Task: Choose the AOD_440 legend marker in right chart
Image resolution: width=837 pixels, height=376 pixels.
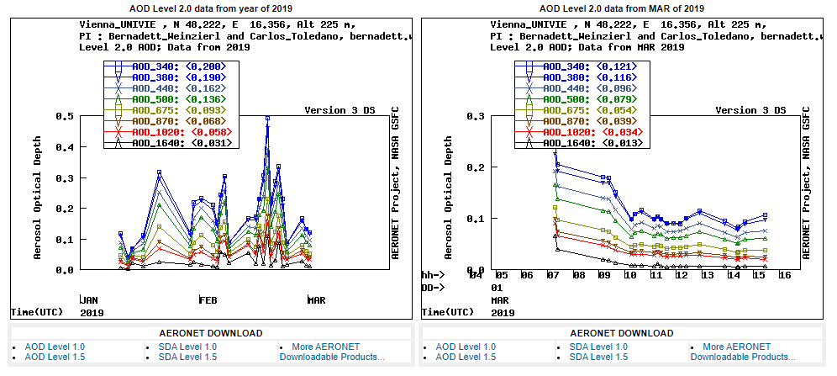Action: [x=529, y=88]
